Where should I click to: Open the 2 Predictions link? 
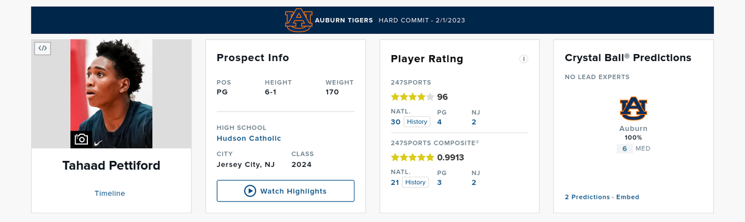click(587, 197)
